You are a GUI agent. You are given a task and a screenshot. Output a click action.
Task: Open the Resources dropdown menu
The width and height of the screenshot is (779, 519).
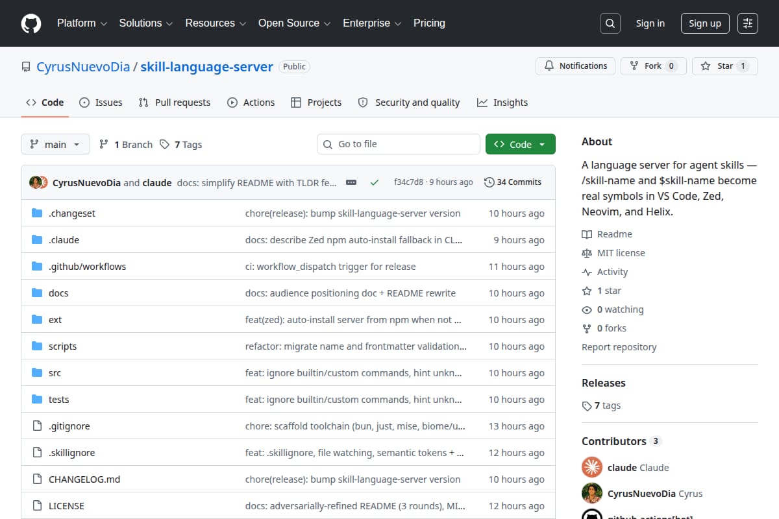(x=216, y=23)
